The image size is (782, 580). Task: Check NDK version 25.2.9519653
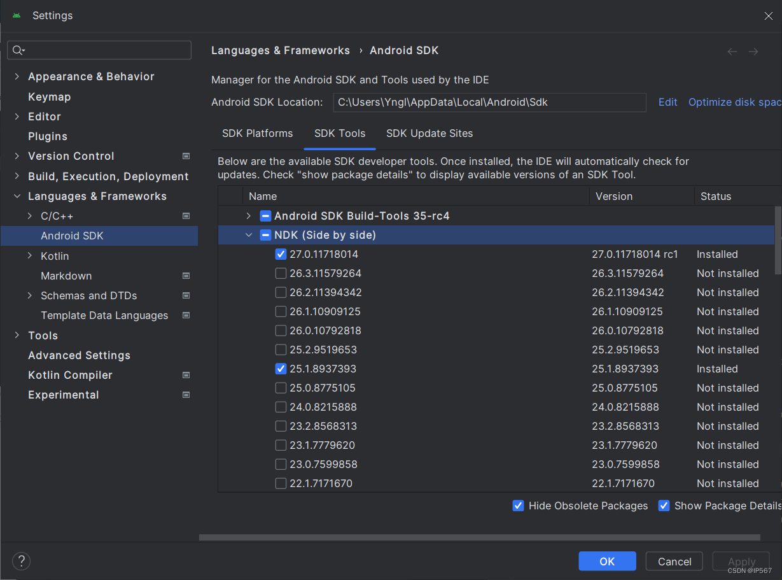pos(281,350)
